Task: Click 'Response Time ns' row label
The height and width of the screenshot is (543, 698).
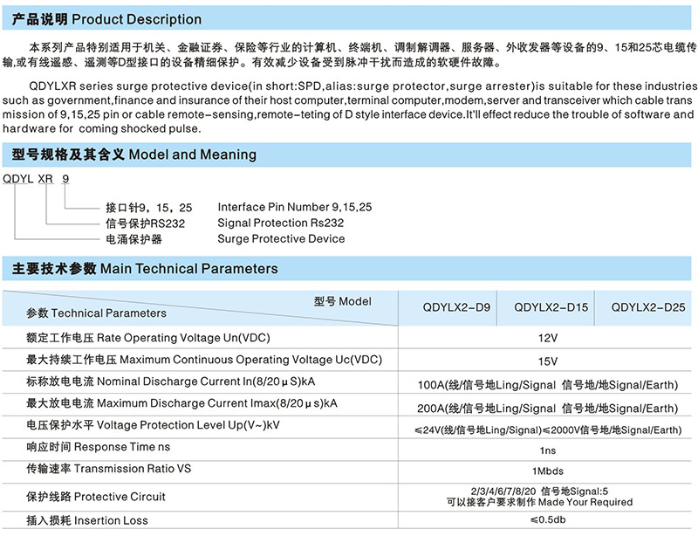Action: [98, 447]
